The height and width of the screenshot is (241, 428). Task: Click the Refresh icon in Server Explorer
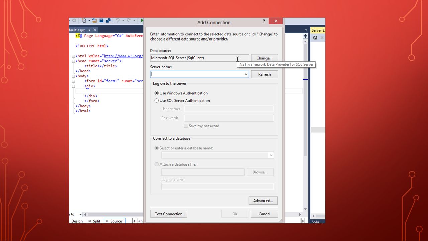pyautogui.click(x=315, y=38)
